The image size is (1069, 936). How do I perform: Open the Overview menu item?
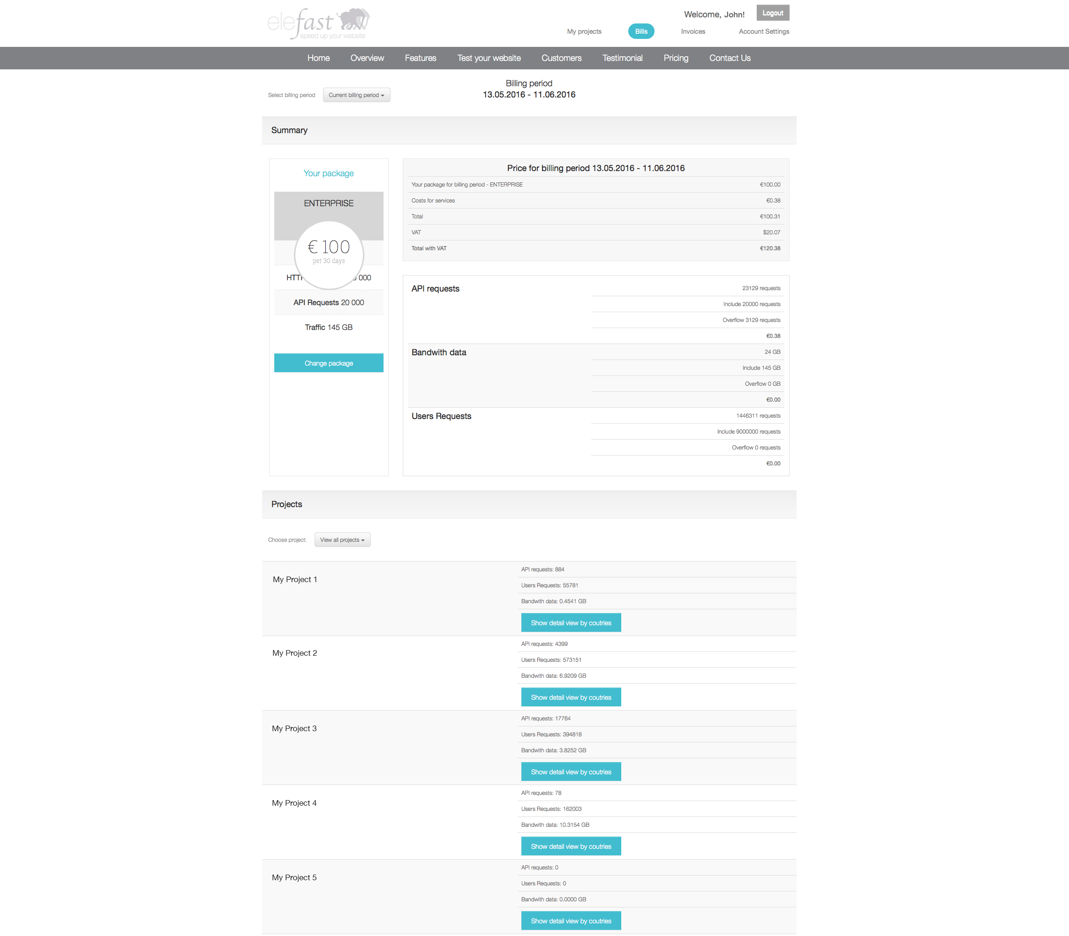pyautogui.click(x=367, y=58)
